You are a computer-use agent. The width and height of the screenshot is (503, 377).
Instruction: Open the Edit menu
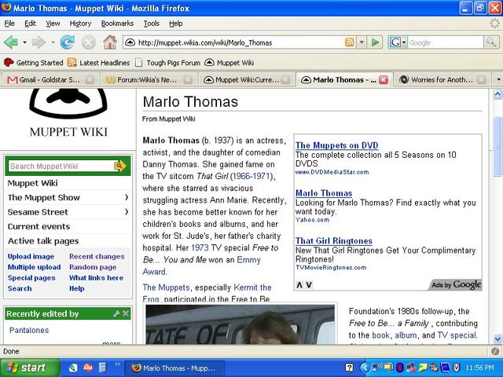pyautogui.click(x=30, y=24)
